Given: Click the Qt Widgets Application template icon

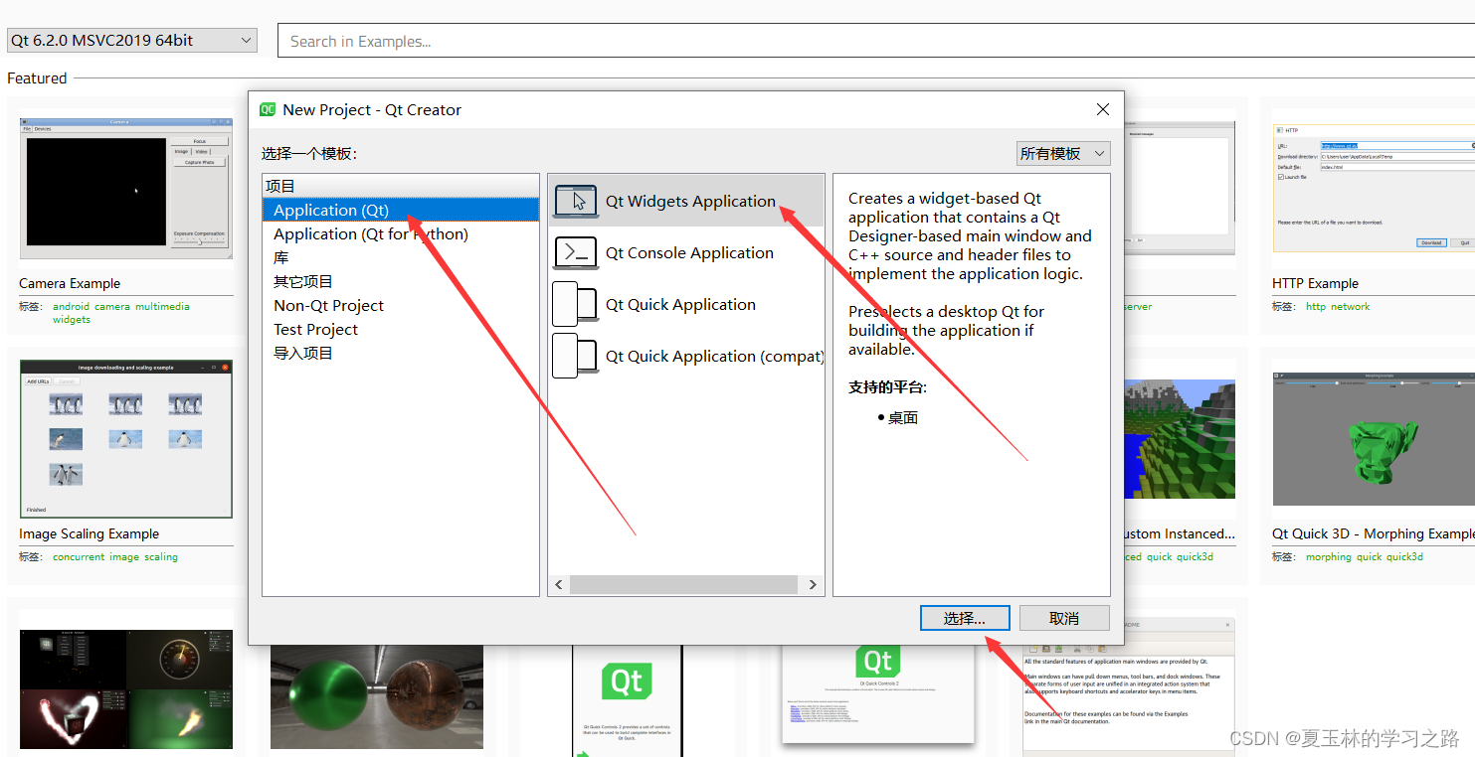Looking at the screenshot, I should click(x=576, y=201).
